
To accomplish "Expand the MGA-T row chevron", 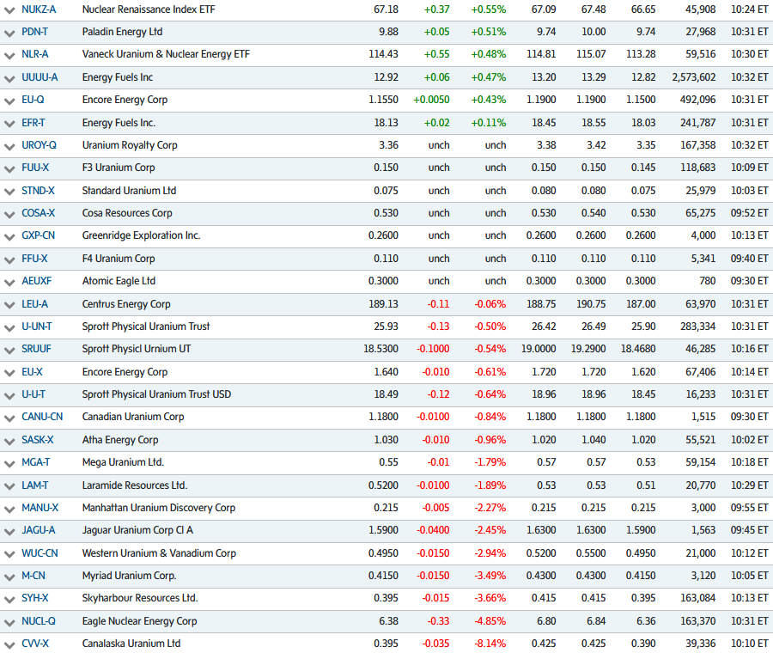I will coord(9,464).
